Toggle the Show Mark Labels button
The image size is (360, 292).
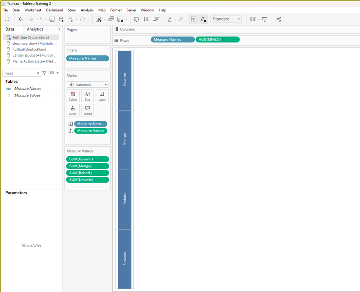click(194, 19)
